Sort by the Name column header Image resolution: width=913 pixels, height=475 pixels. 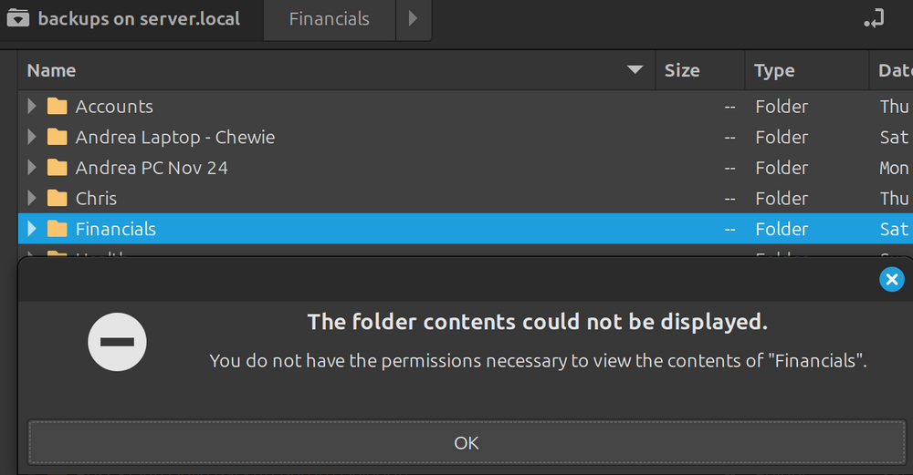336,70
